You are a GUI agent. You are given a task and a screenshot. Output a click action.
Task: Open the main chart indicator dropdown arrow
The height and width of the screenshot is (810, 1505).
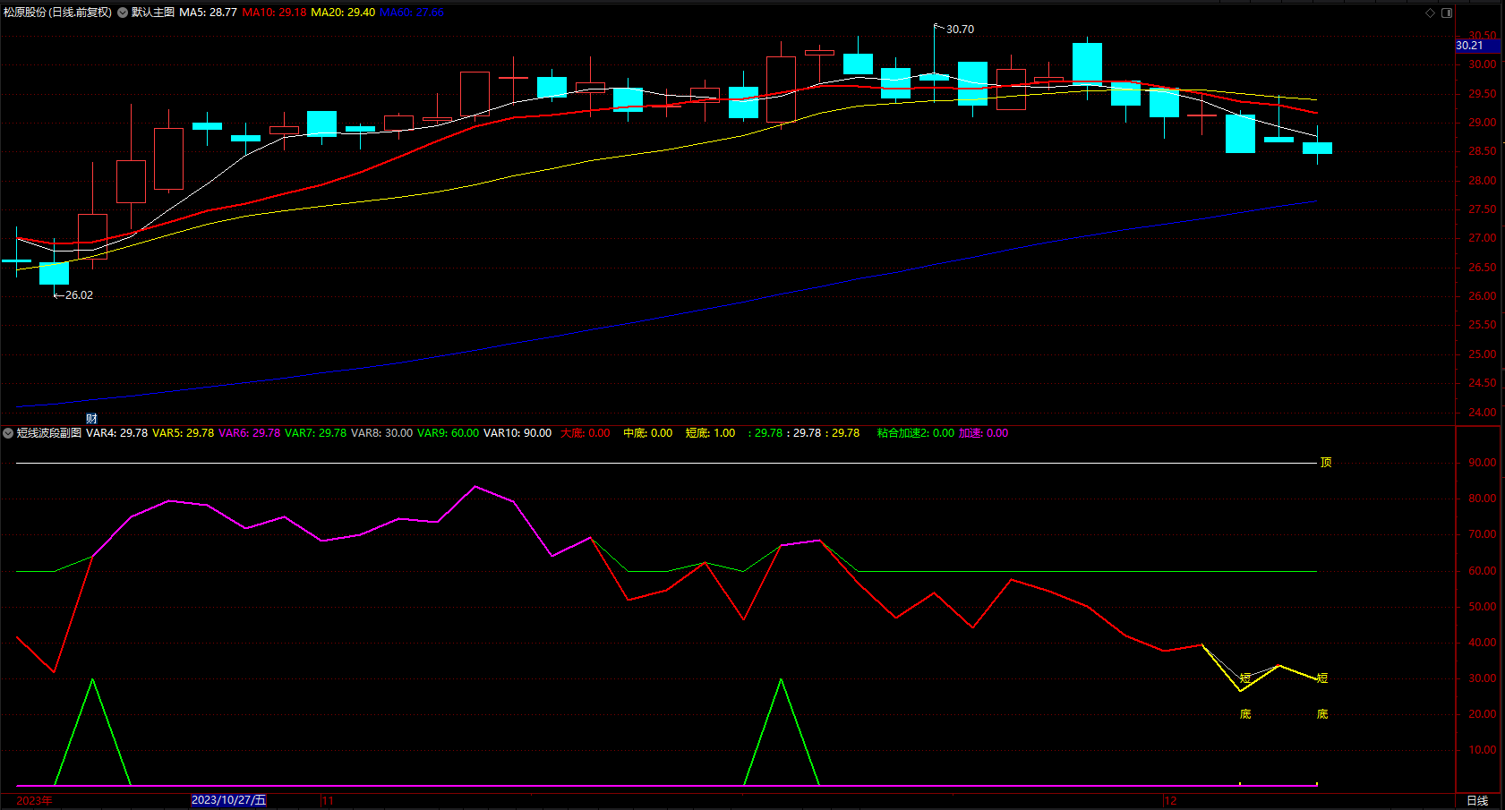pyautogui.click(x=123, y=13)
